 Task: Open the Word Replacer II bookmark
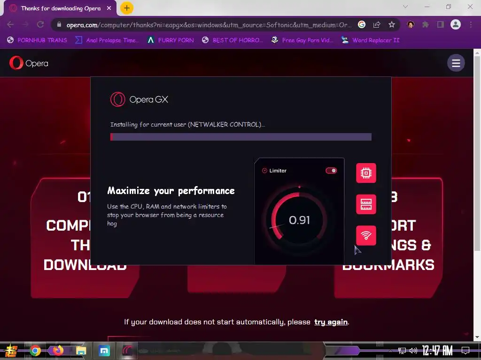click(371, 40)
